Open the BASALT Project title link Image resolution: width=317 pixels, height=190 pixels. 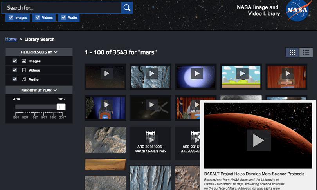click(x=254, y=174)
